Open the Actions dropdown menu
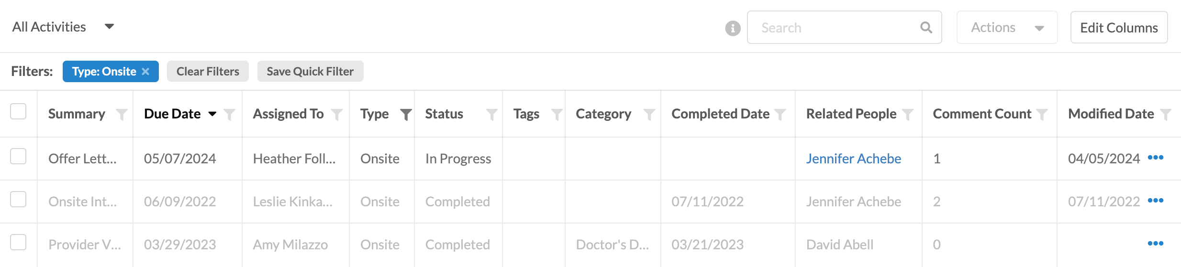The image size is (1181, 267). (x=1007, y=28)
